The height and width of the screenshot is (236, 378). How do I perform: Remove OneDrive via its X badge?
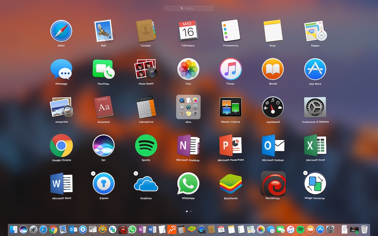coord(136,173)
